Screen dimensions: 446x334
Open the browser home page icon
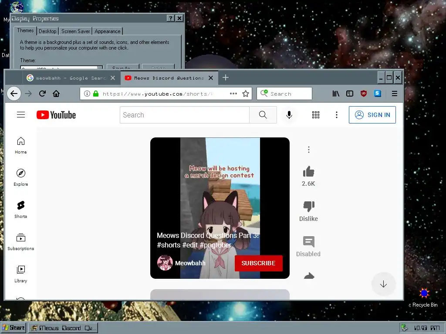point(56,94)
